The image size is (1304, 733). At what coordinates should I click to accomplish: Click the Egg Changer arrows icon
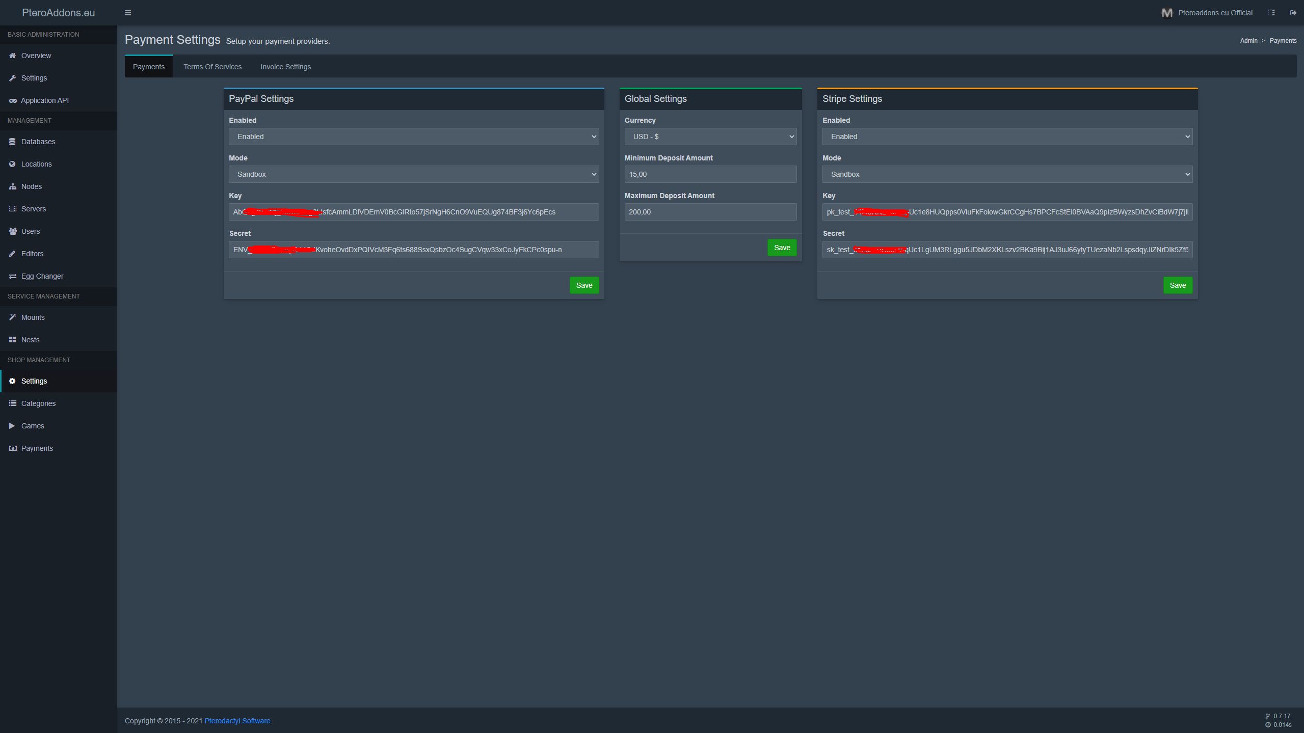coord(12,276)
